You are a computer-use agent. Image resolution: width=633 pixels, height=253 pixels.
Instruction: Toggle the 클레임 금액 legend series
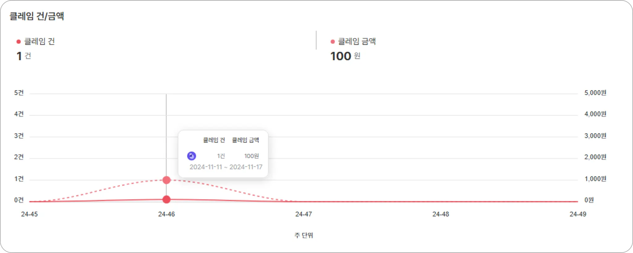(x=357, y=42)
